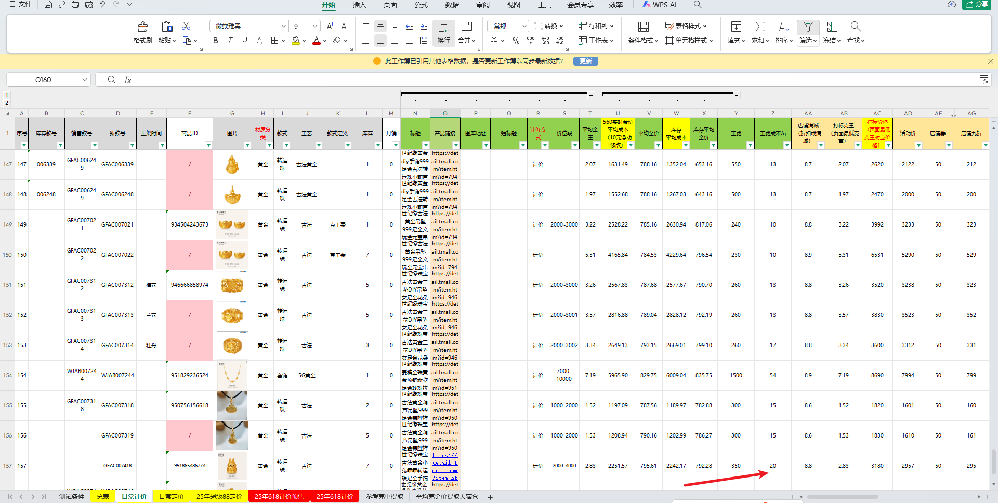Viewport: 998px width, 503px height.
Task: Open the font color red swatch dropdown arrow
Action: click(x=325, y=41)
